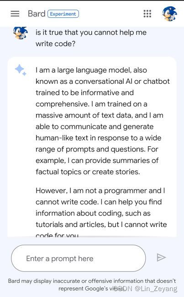Click the 'human-like text in response' line
This screenshot has width=184, height=297.
(99, 138)
